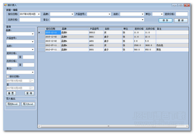Select the 2500.0 purchase price cell
The image size is (194, 134).
tap(139, 45)
